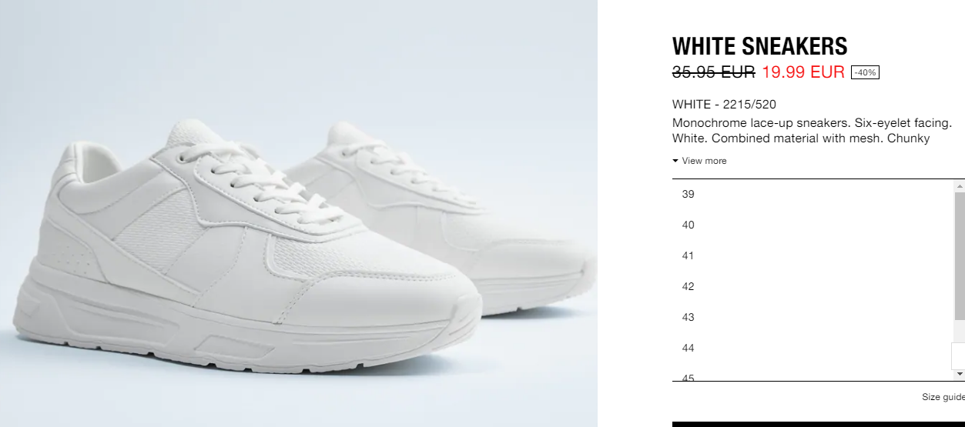Click the black add button bar at bottom
Image resolution: width=965 pixels, height=427 pixels.
(819, 424)
